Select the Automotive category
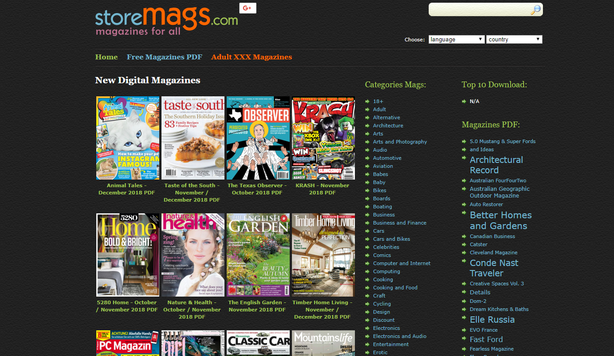Image resolution: width=614 pixels, height=356 pixels. [x=387, y=158]
